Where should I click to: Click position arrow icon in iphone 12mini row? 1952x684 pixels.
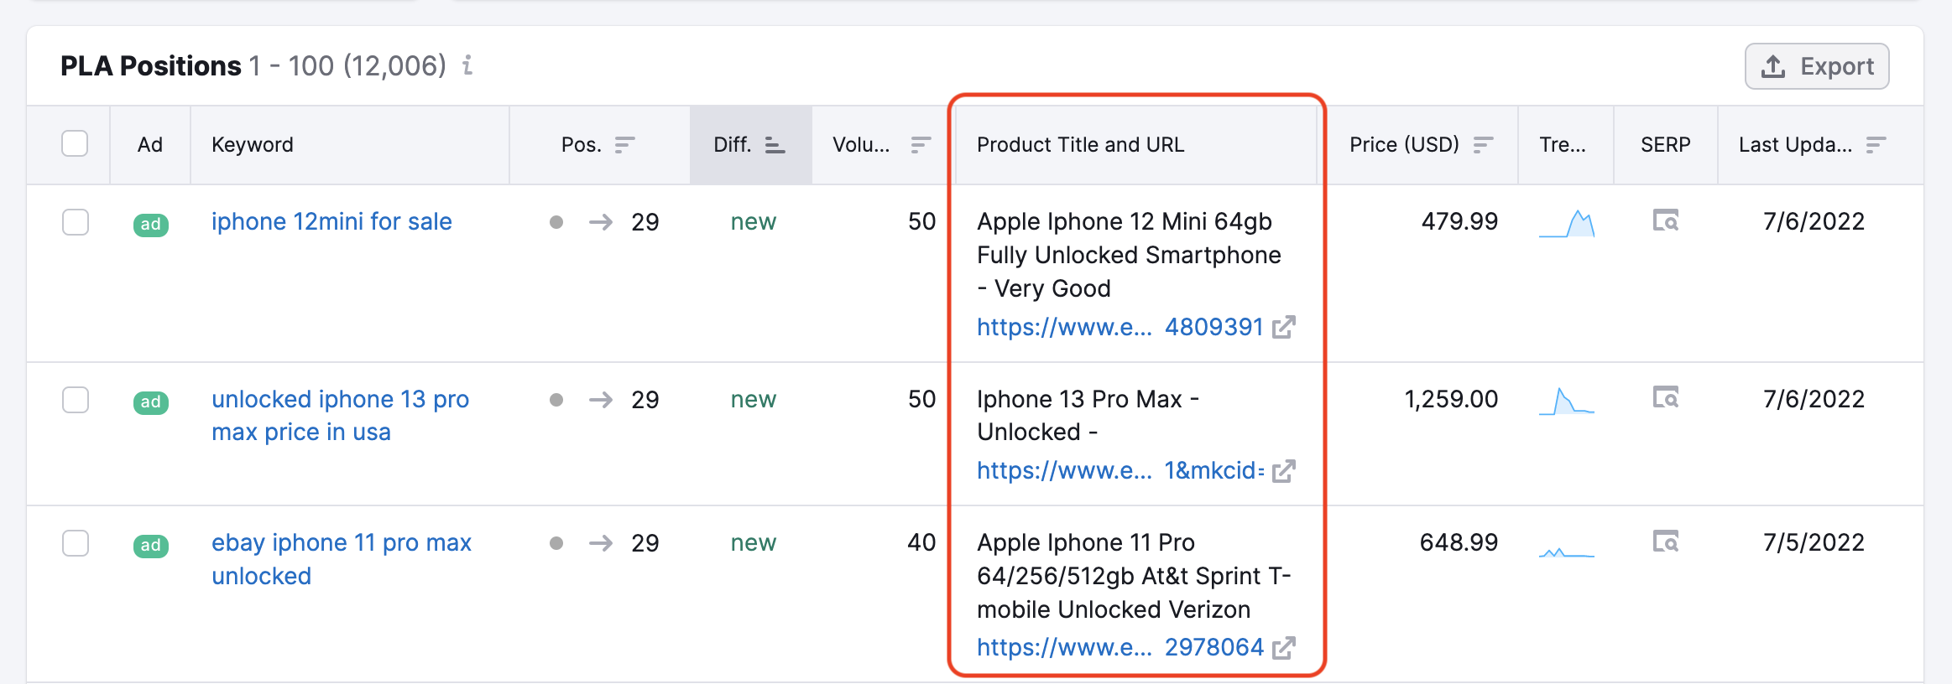[x=601, y=222]
